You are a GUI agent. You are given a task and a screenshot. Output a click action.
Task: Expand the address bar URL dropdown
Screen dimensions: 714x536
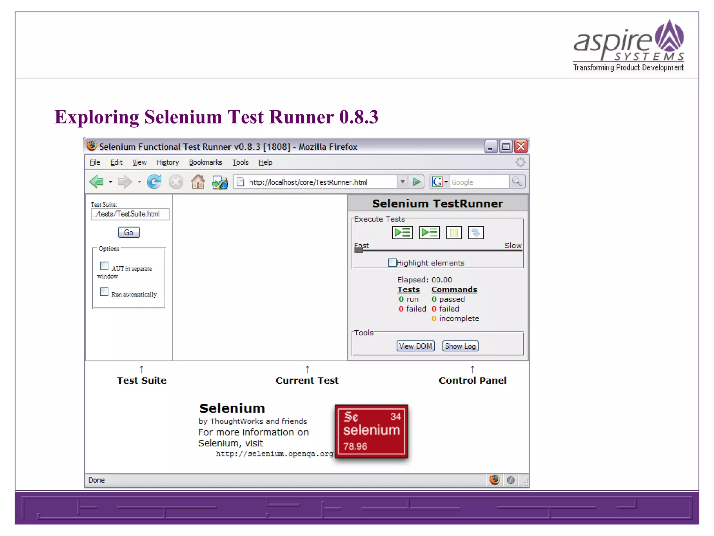point(403,182)
